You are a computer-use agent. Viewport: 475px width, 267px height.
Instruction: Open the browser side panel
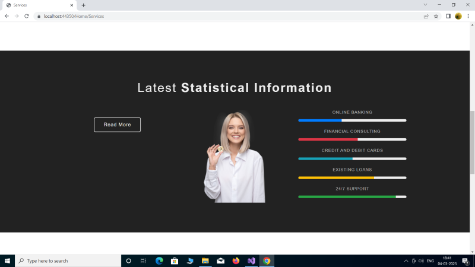[x=448, y=16]
